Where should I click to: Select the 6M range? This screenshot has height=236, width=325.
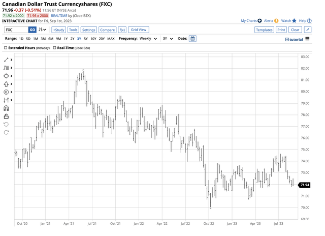[x=51, y=39]
